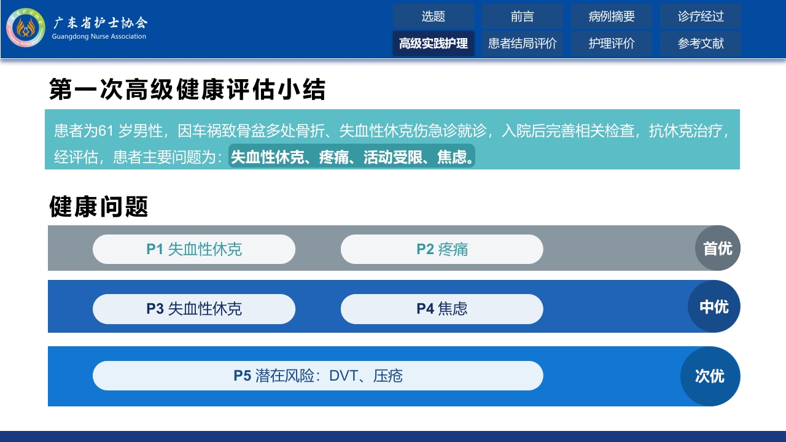Click the circular 次优 priority badge
Viewport: 786px width, 442px height.
point(710,376)
